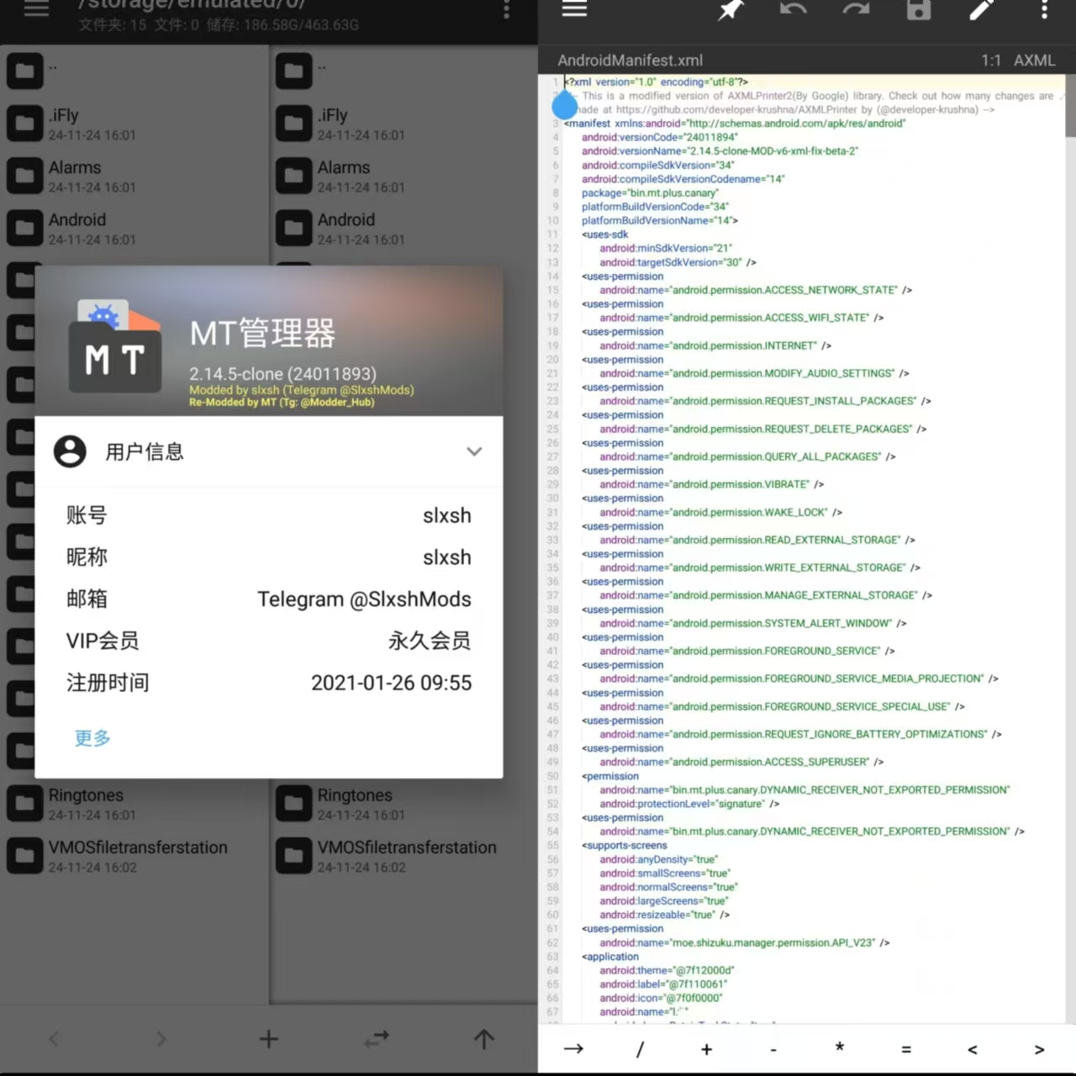Go to parent '..' entry in left pane
The width and height of the screenshot is (1076, 1076).
134,71
